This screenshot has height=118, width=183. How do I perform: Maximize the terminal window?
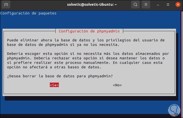(x=168, y=4)
